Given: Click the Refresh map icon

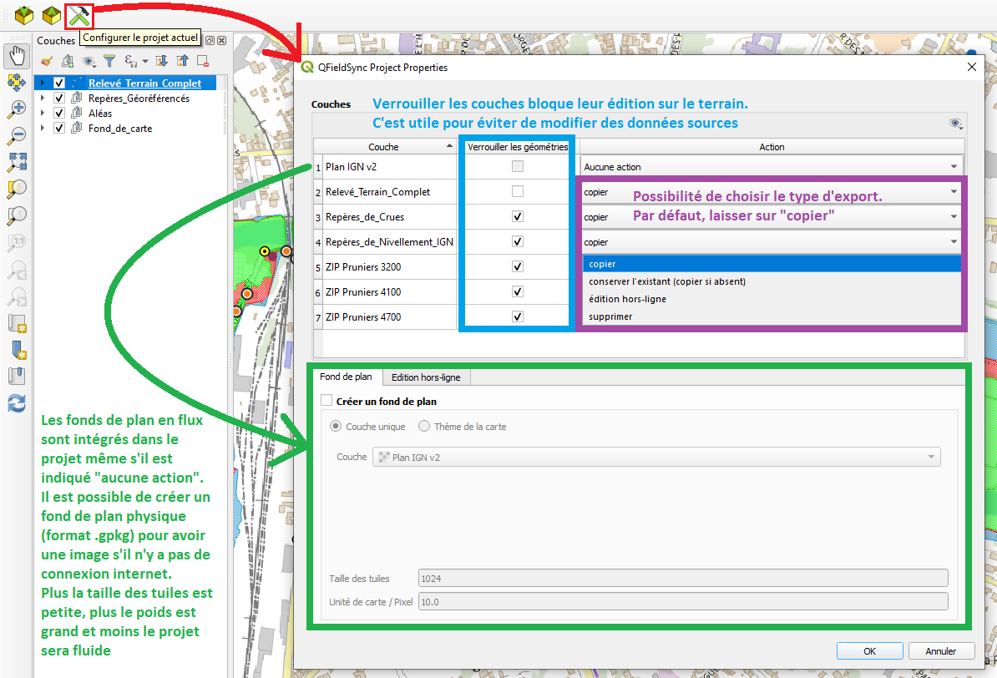Looking at the screenshot, I should click(x=17, y=403).
